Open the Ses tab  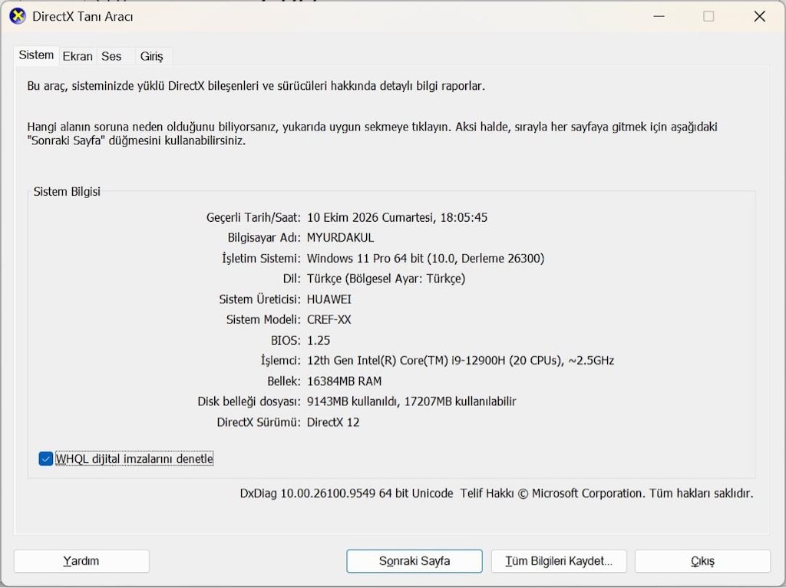(x=111, y=56)
